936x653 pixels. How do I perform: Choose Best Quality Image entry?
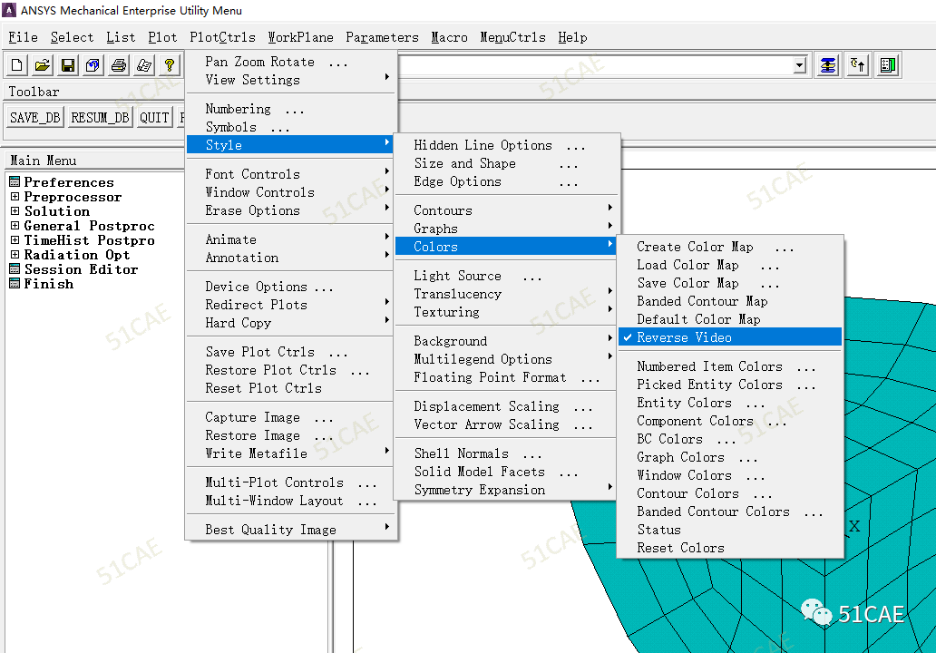pyautogui.click(x=291, y=529)
